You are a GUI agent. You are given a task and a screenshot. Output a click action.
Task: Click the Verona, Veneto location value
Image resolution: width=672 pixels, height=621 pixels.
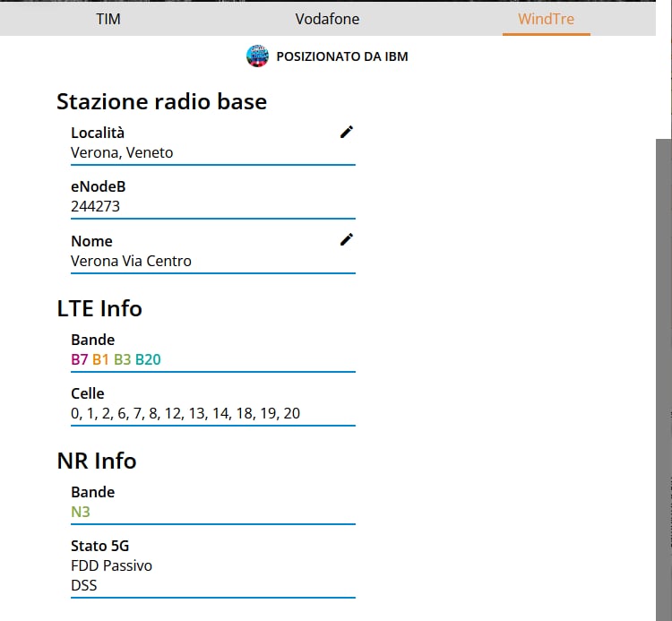click(122, 152)
